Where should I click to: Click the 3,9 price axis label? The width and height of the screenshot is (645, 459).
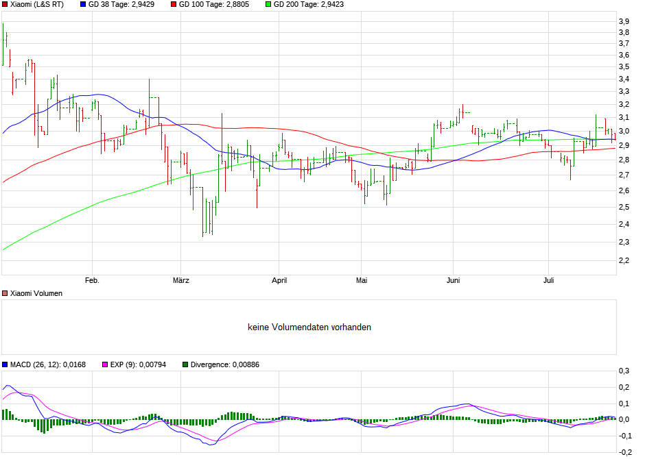coord(624,22)
